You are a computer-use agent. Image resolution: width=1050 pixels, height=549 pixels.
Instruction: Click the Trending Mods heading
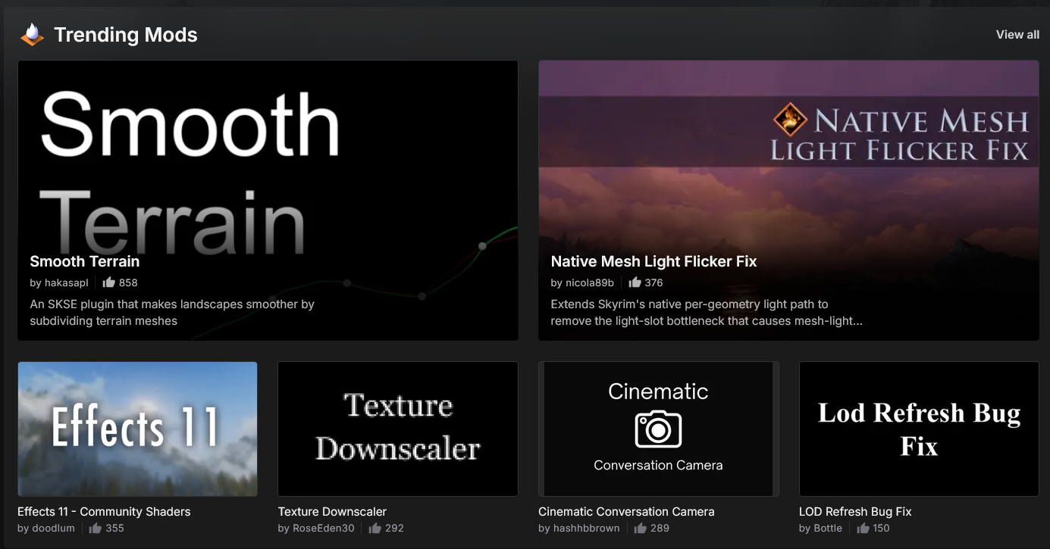(x=126, y=35)
